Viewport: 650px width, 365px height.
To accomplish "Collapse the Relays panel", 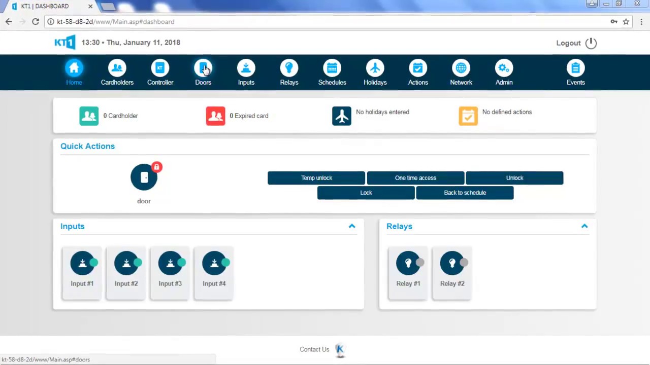I will (584, 226).
